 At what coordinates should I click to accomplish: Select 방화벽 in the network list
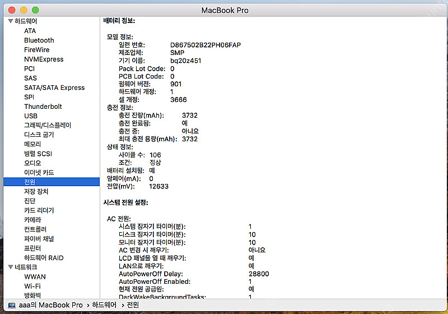coord(32,295)
